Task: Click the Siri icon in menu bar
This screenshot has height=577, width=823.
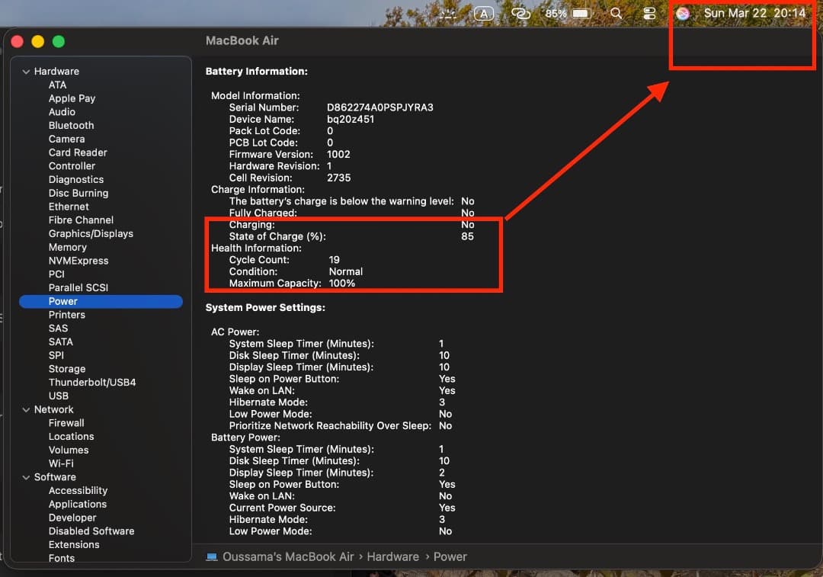Action: point(682,14)
